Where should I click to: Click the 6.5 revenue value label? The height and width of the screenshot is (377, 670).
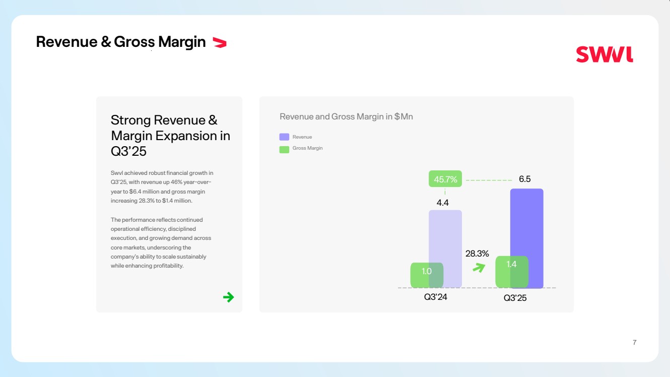524,179
